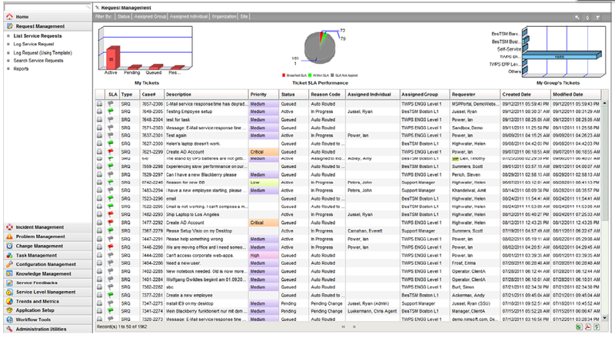Image resolution: width=615 pixels, height=337 pixels.
Task: Click the ticket list vertical scrollbar down arrow
Action: click(604, 318)
